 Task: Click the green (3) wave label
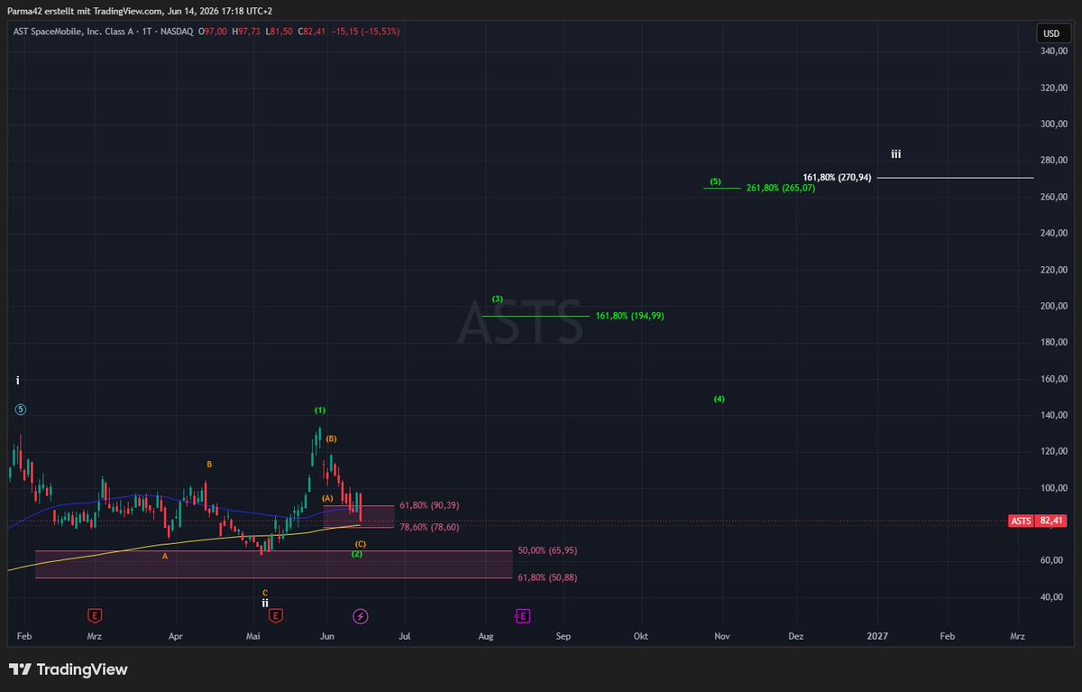[498, 299]
